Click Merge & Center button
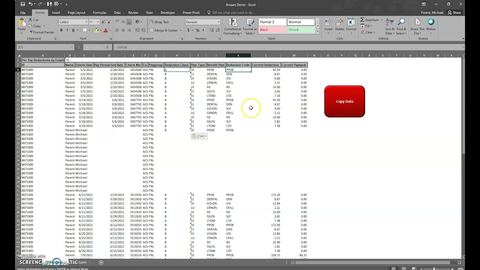480x270 pixels. coord(163,30)
